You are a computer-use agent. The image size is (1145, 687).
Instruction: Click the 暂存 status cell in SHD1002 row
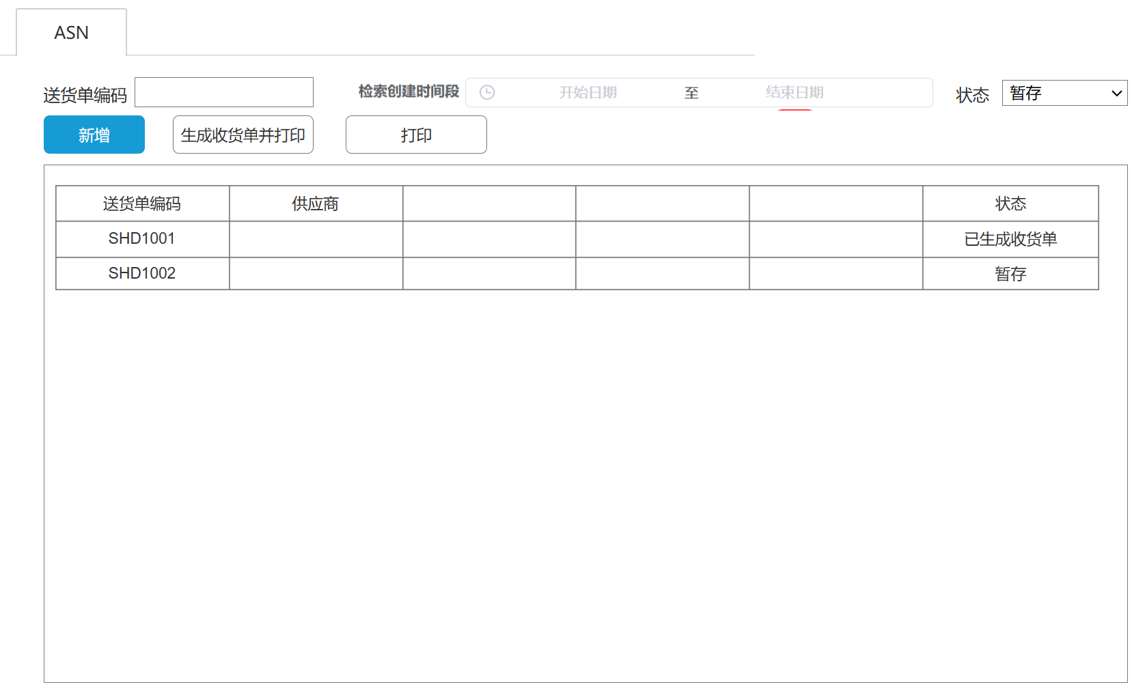coord(1010,273)
